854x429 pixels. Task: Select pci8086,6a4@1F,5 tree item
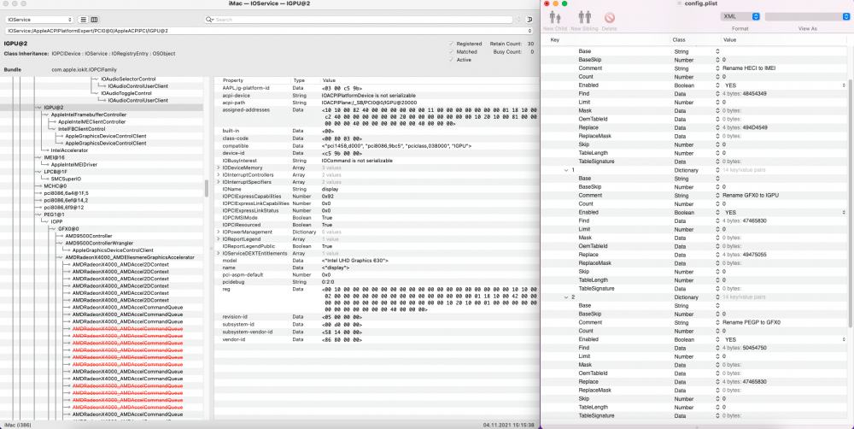point(66,193)
